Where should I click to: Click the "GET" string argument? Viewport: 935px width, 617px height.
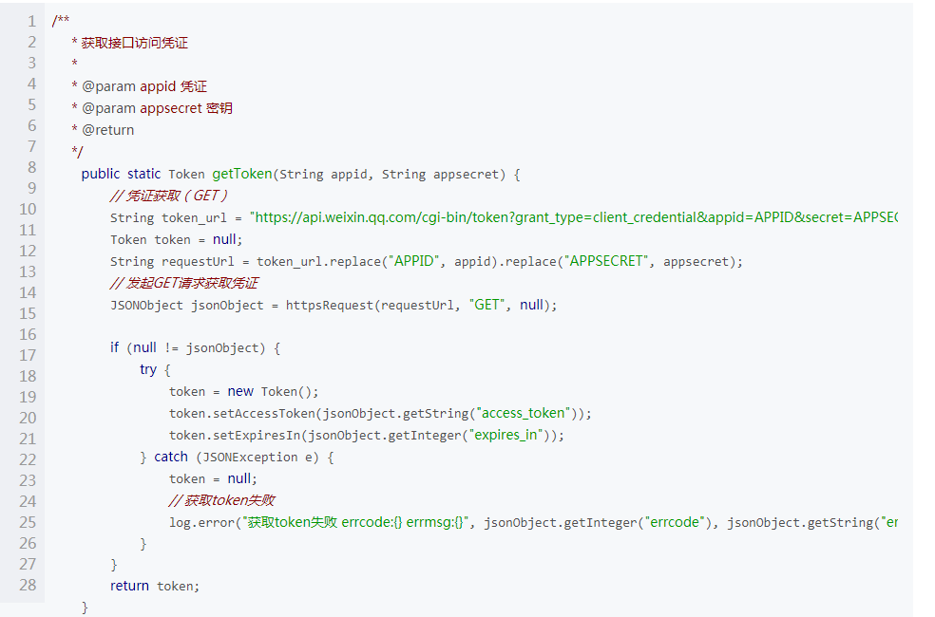coord(487,305)
